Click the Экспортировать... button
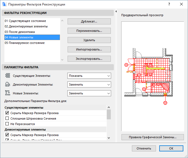The width and height of the screenshot is (188, 158). (89, 59)
